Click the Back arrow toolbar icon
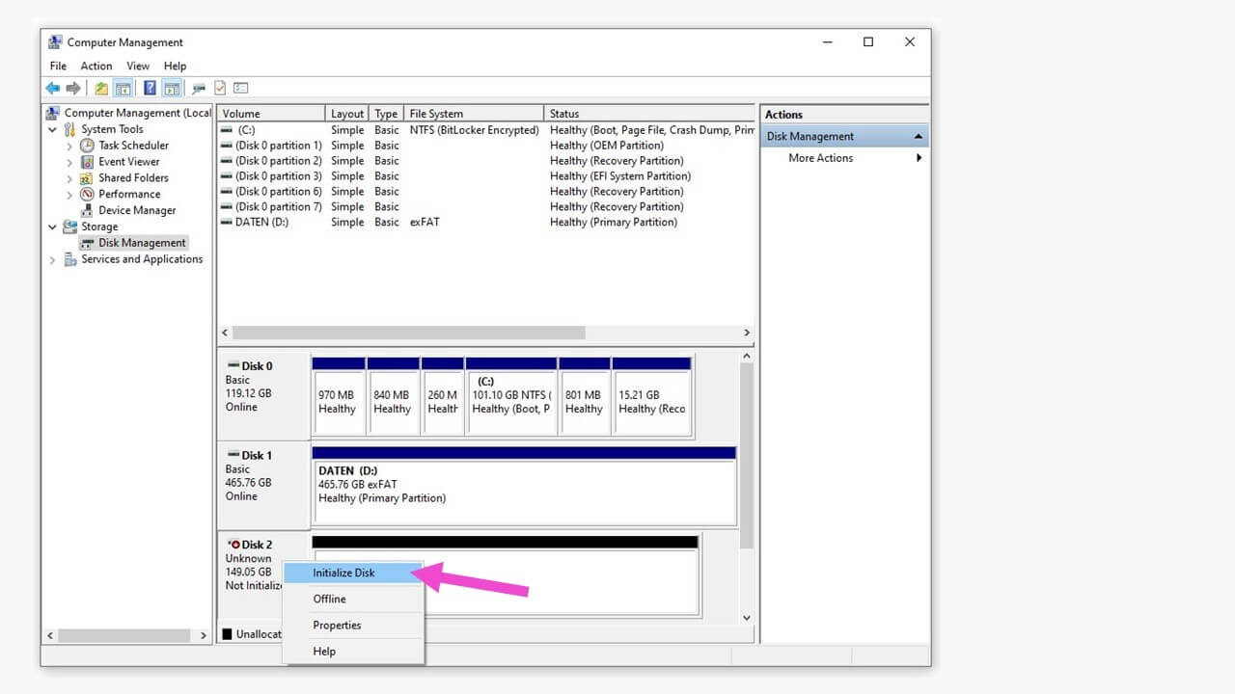Viewport: 1235px width, 694px height. [53, 88]
